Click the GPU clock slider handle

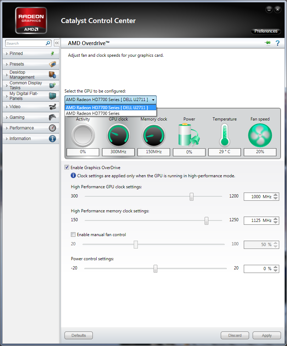191,196
